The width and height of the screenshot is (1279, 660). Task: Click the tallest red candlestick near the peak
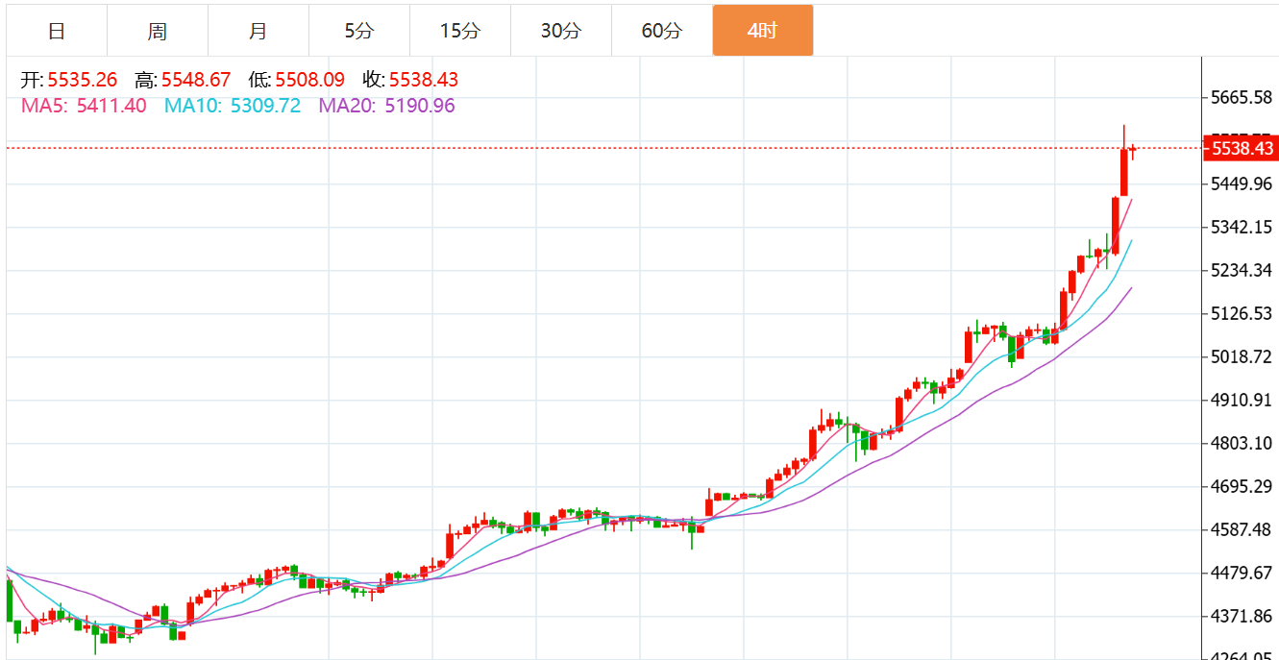tap(1124, 172)
